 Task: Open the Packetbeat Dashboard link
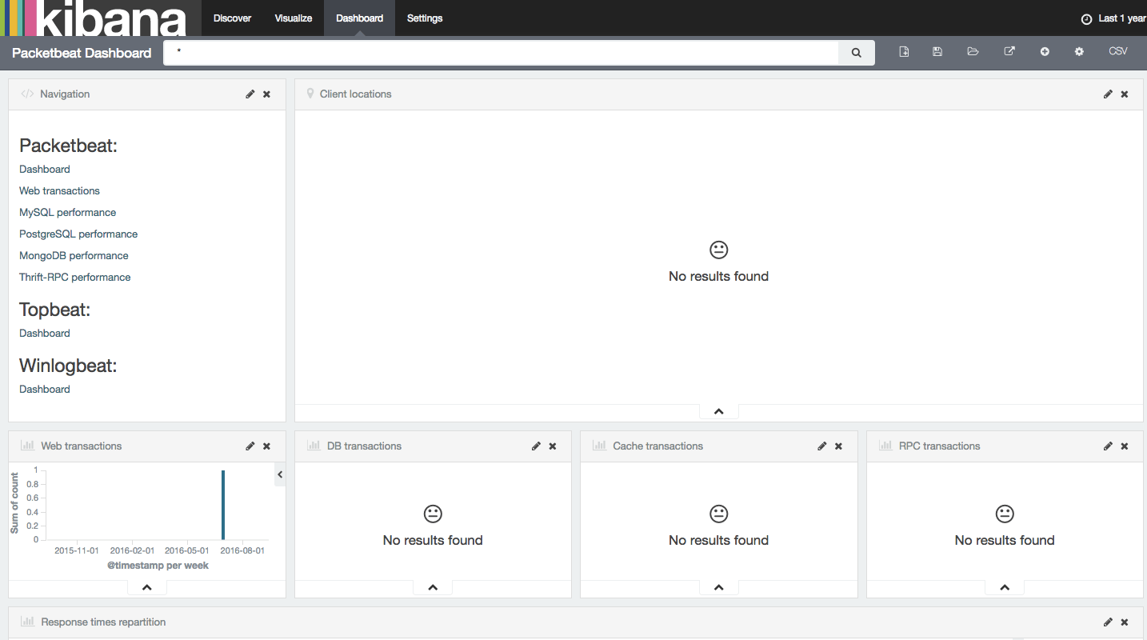click(45, 169)
